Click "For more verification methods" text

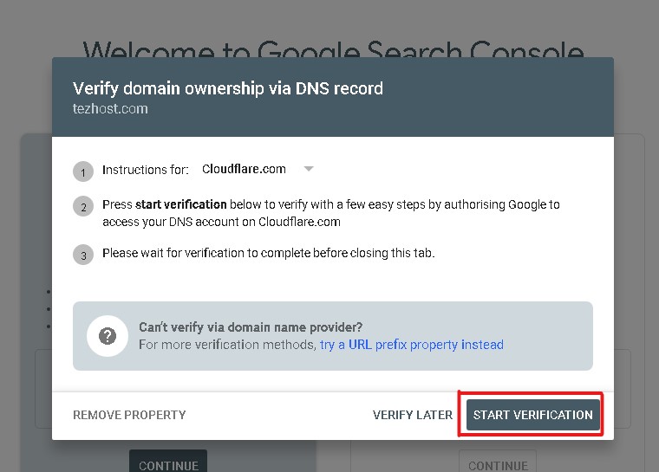tap(227, 345)
